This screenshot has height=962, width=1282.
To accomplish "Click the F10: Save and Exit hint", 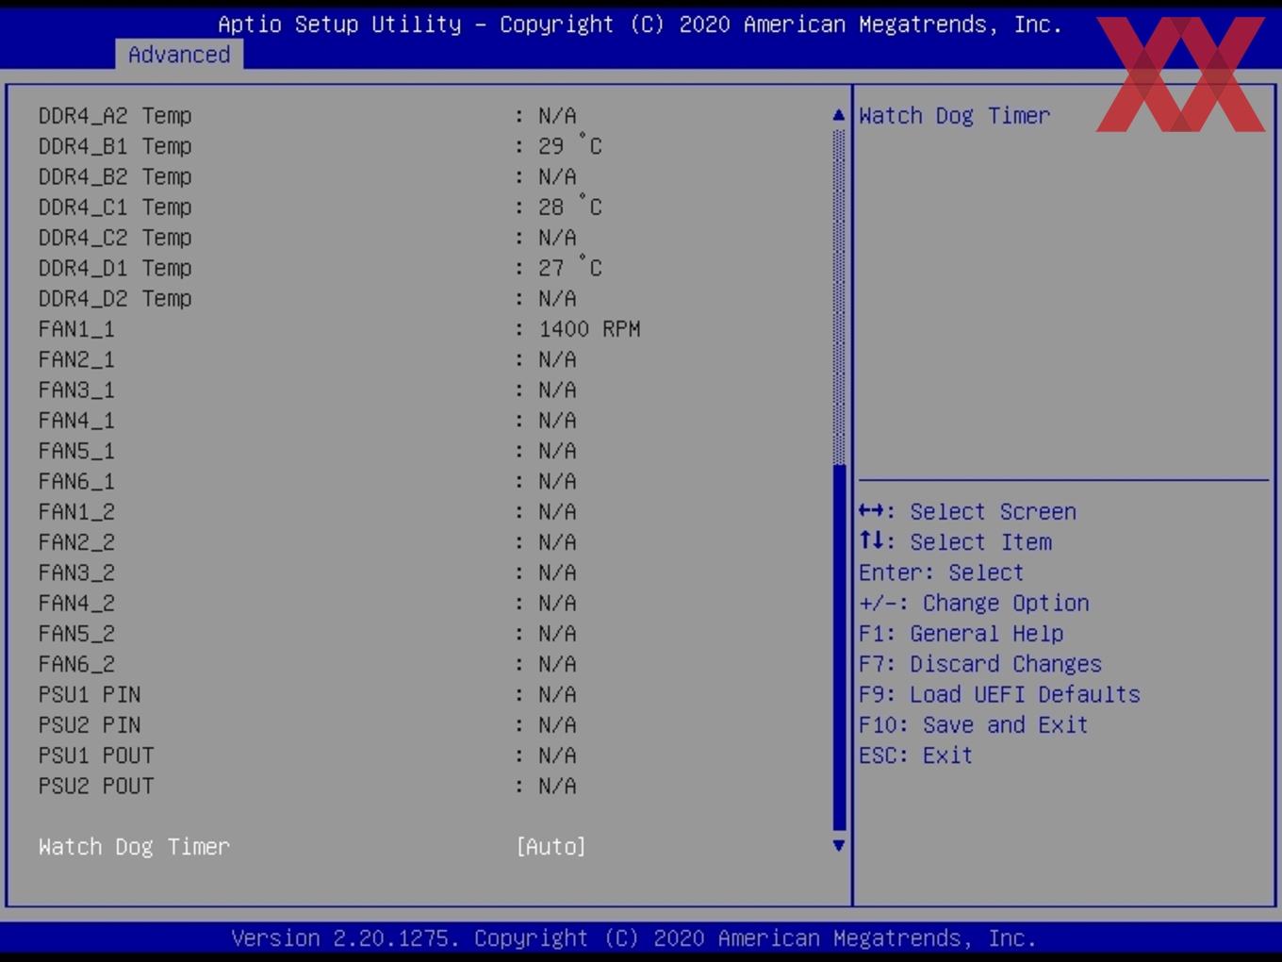I will click(974, 725).
